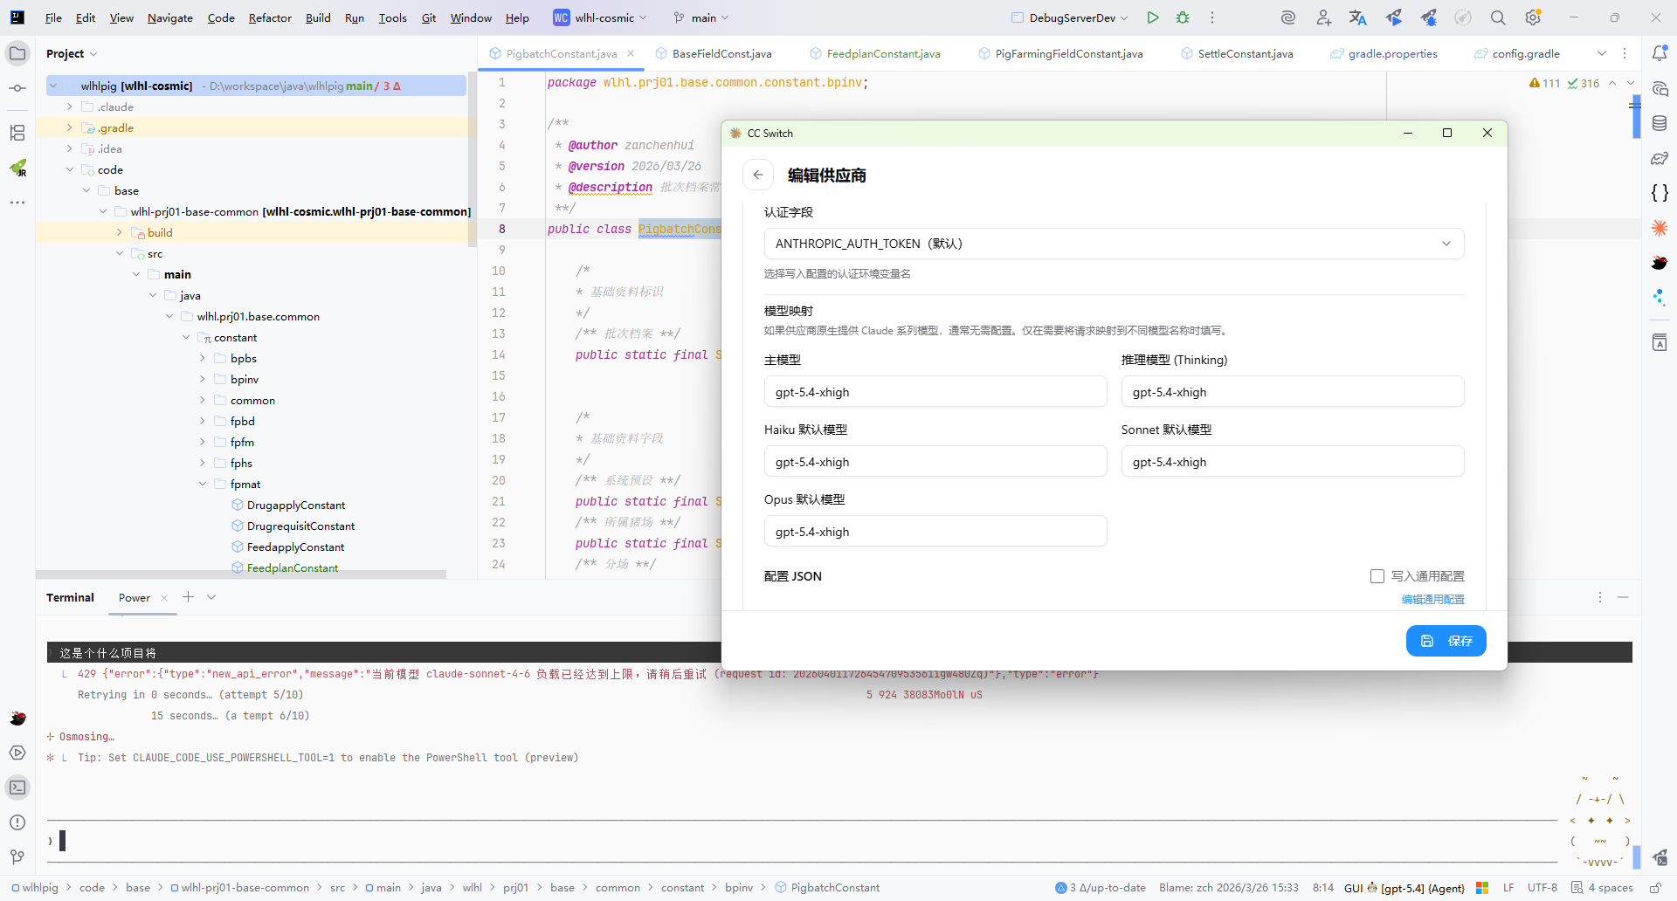This screenshot has height=901, width=1677.
Task: Open the Navigate menu
Action: point(170,17)
